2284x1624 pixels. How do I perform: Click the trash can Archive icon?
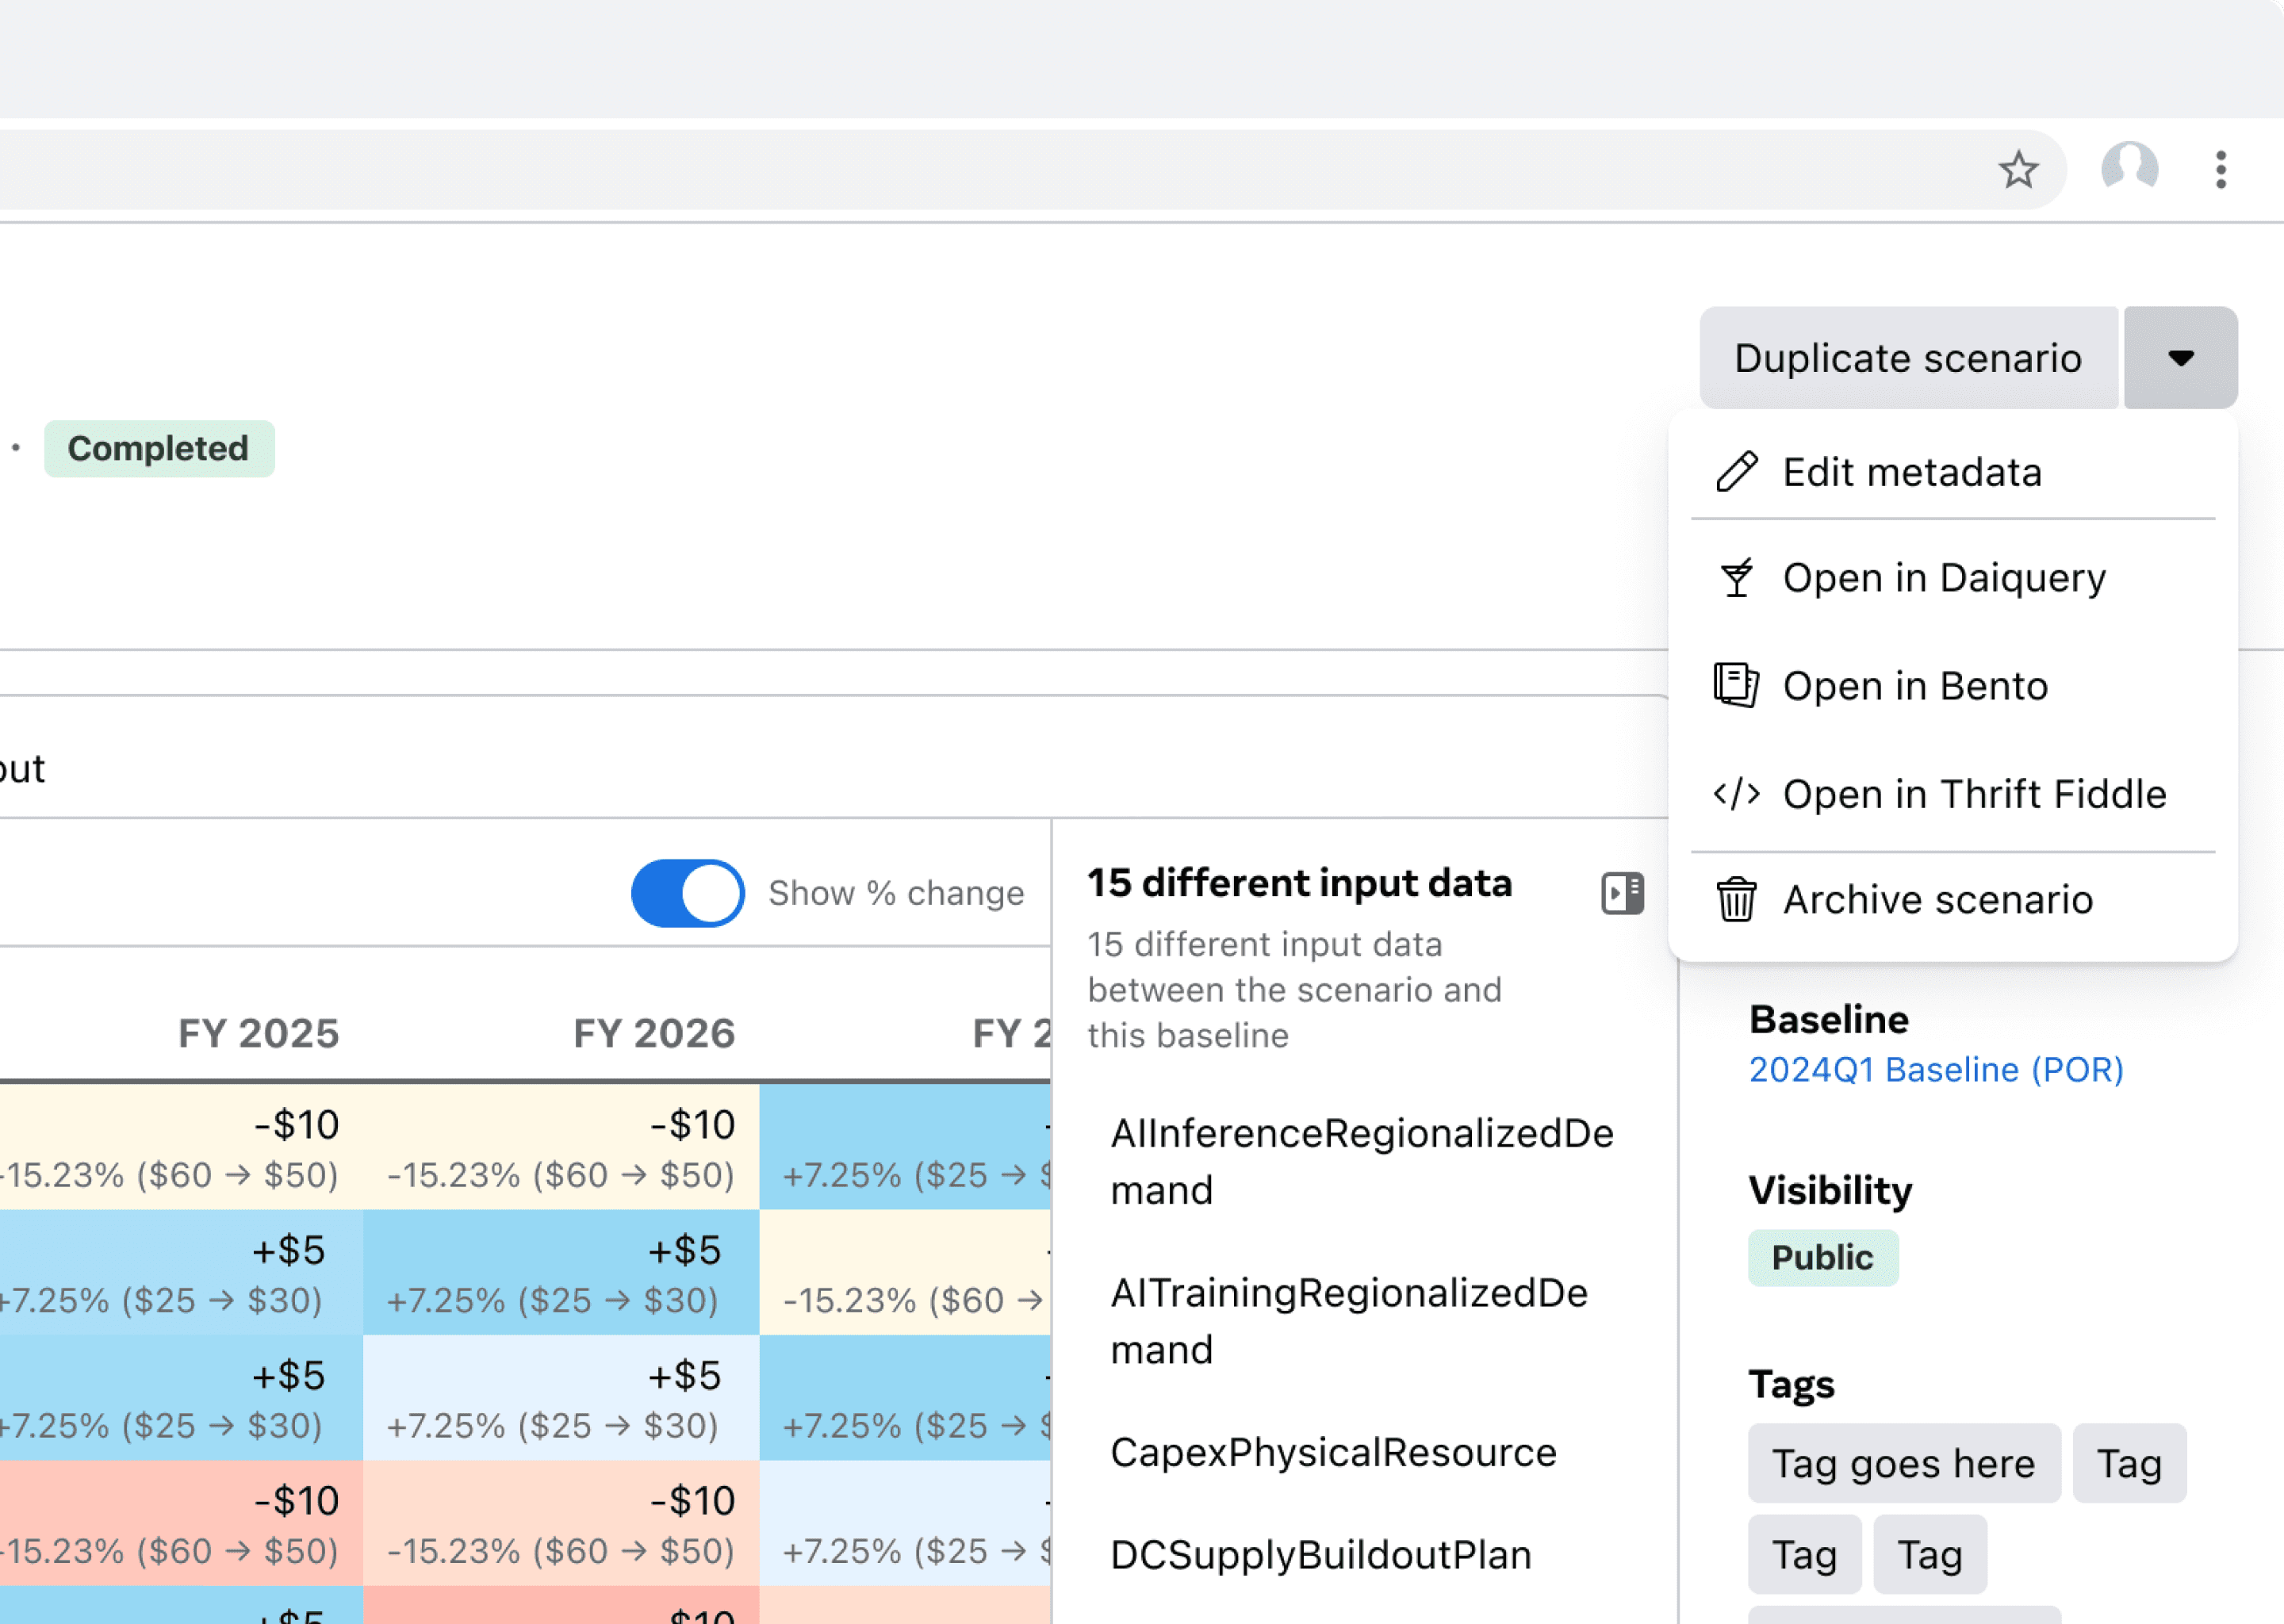point(1737,899)
